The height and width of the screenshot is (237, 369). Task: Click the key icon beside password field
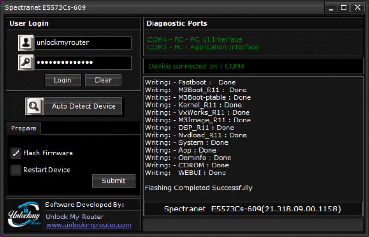(26, 63)
